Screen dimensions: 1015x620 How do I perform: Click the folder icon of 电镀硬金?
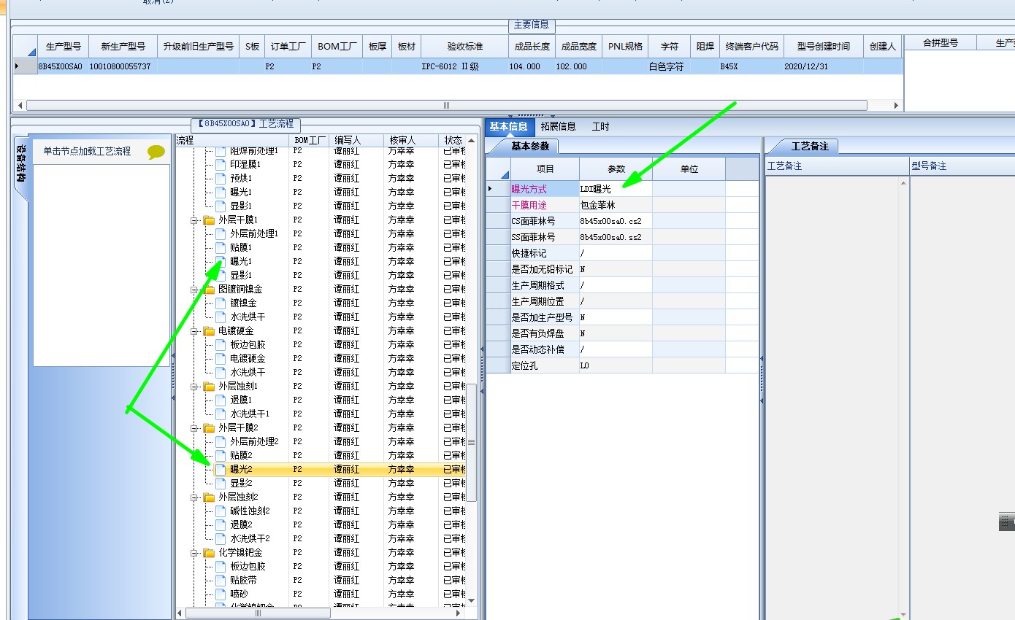tap(209, 330)
